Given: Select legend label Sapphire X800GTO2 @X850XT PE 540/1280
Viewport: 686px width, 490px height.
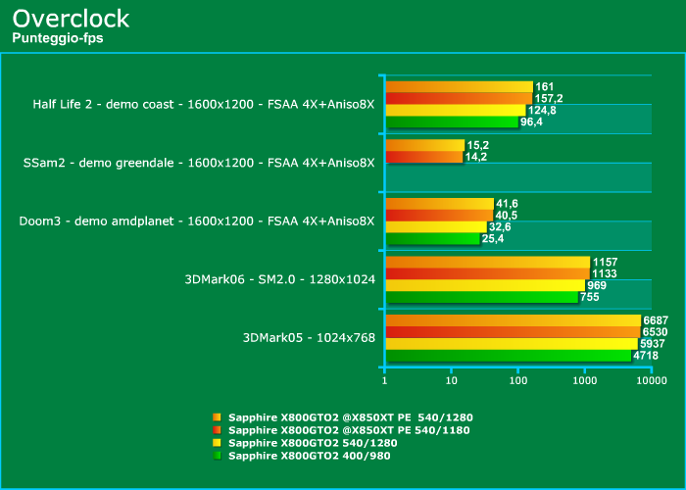Looking at the screenshot, I should [x=351, y=417].
